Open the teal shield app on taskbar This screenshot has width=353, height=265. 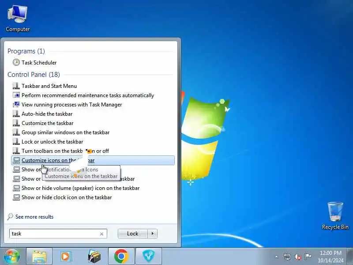(x=149, y=257)
